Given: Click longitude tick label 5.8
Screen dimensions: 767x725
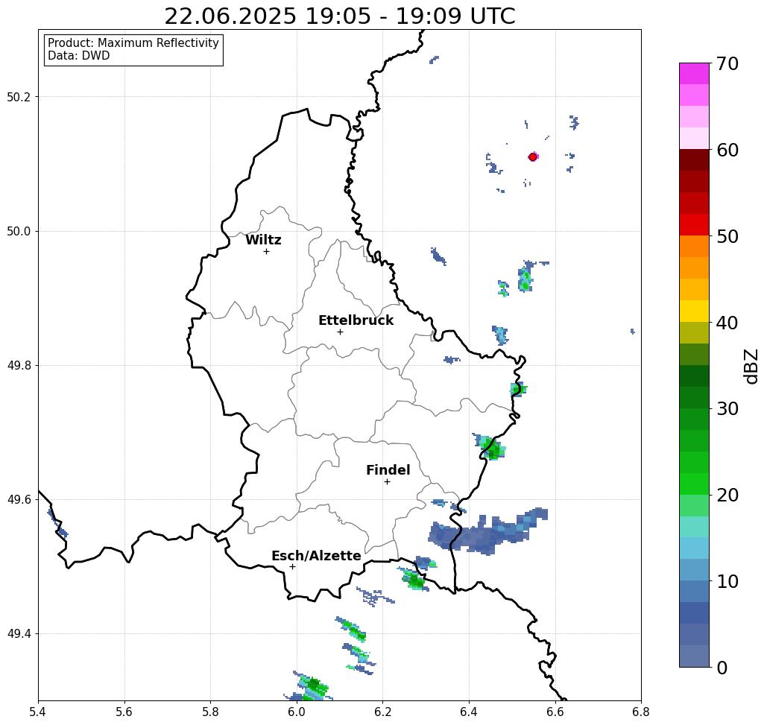Looking at the screenshot, I should [x=210, y=712].
